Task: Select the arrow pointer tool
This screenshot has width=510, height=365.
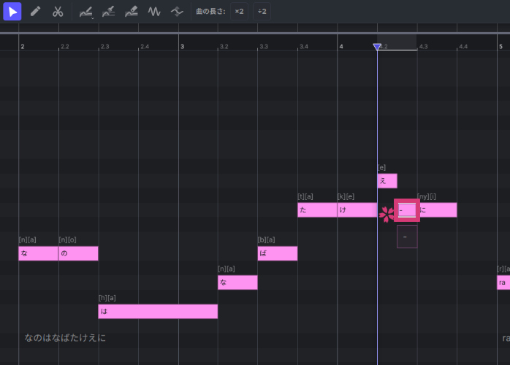Action: point(12,12)
